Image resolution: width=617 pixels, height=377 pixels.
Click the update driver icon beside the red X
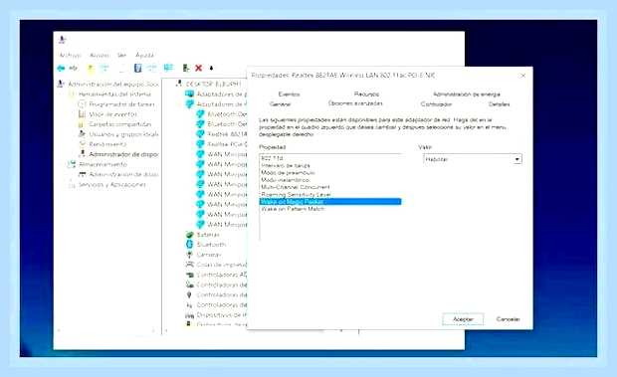tap(186, 68)
